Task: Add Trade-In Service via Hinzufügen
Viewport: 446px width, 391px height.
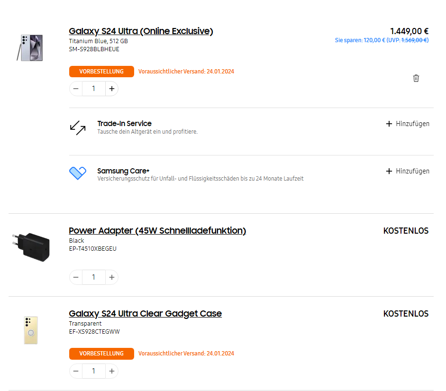Action: [x=408, y=124]
